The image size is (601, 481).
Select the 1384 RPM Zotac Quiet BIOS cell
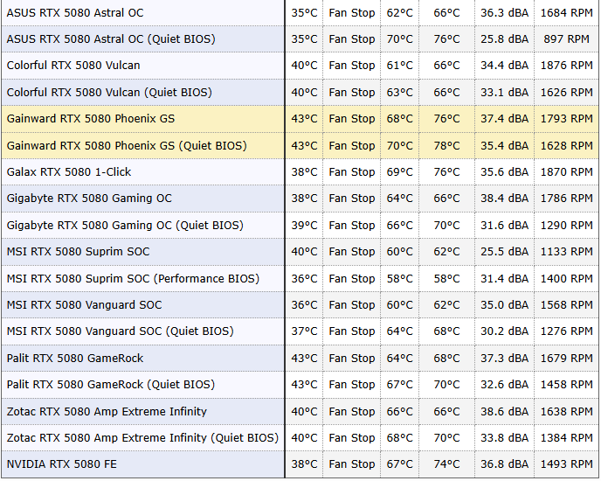(x=566, y=437)
